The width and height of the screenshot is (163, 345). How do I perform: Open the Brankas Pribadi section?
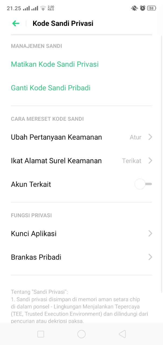(150, 257)
